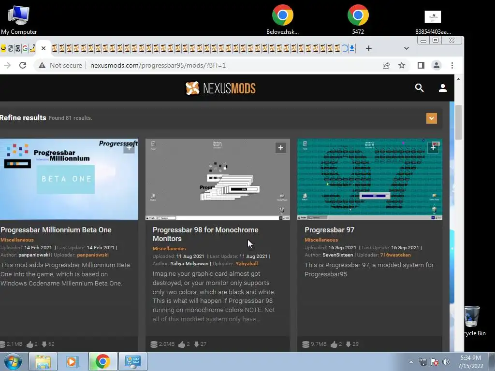Click the page scrollbar up arrow
The image size is (495, 371).
[458, 79]
